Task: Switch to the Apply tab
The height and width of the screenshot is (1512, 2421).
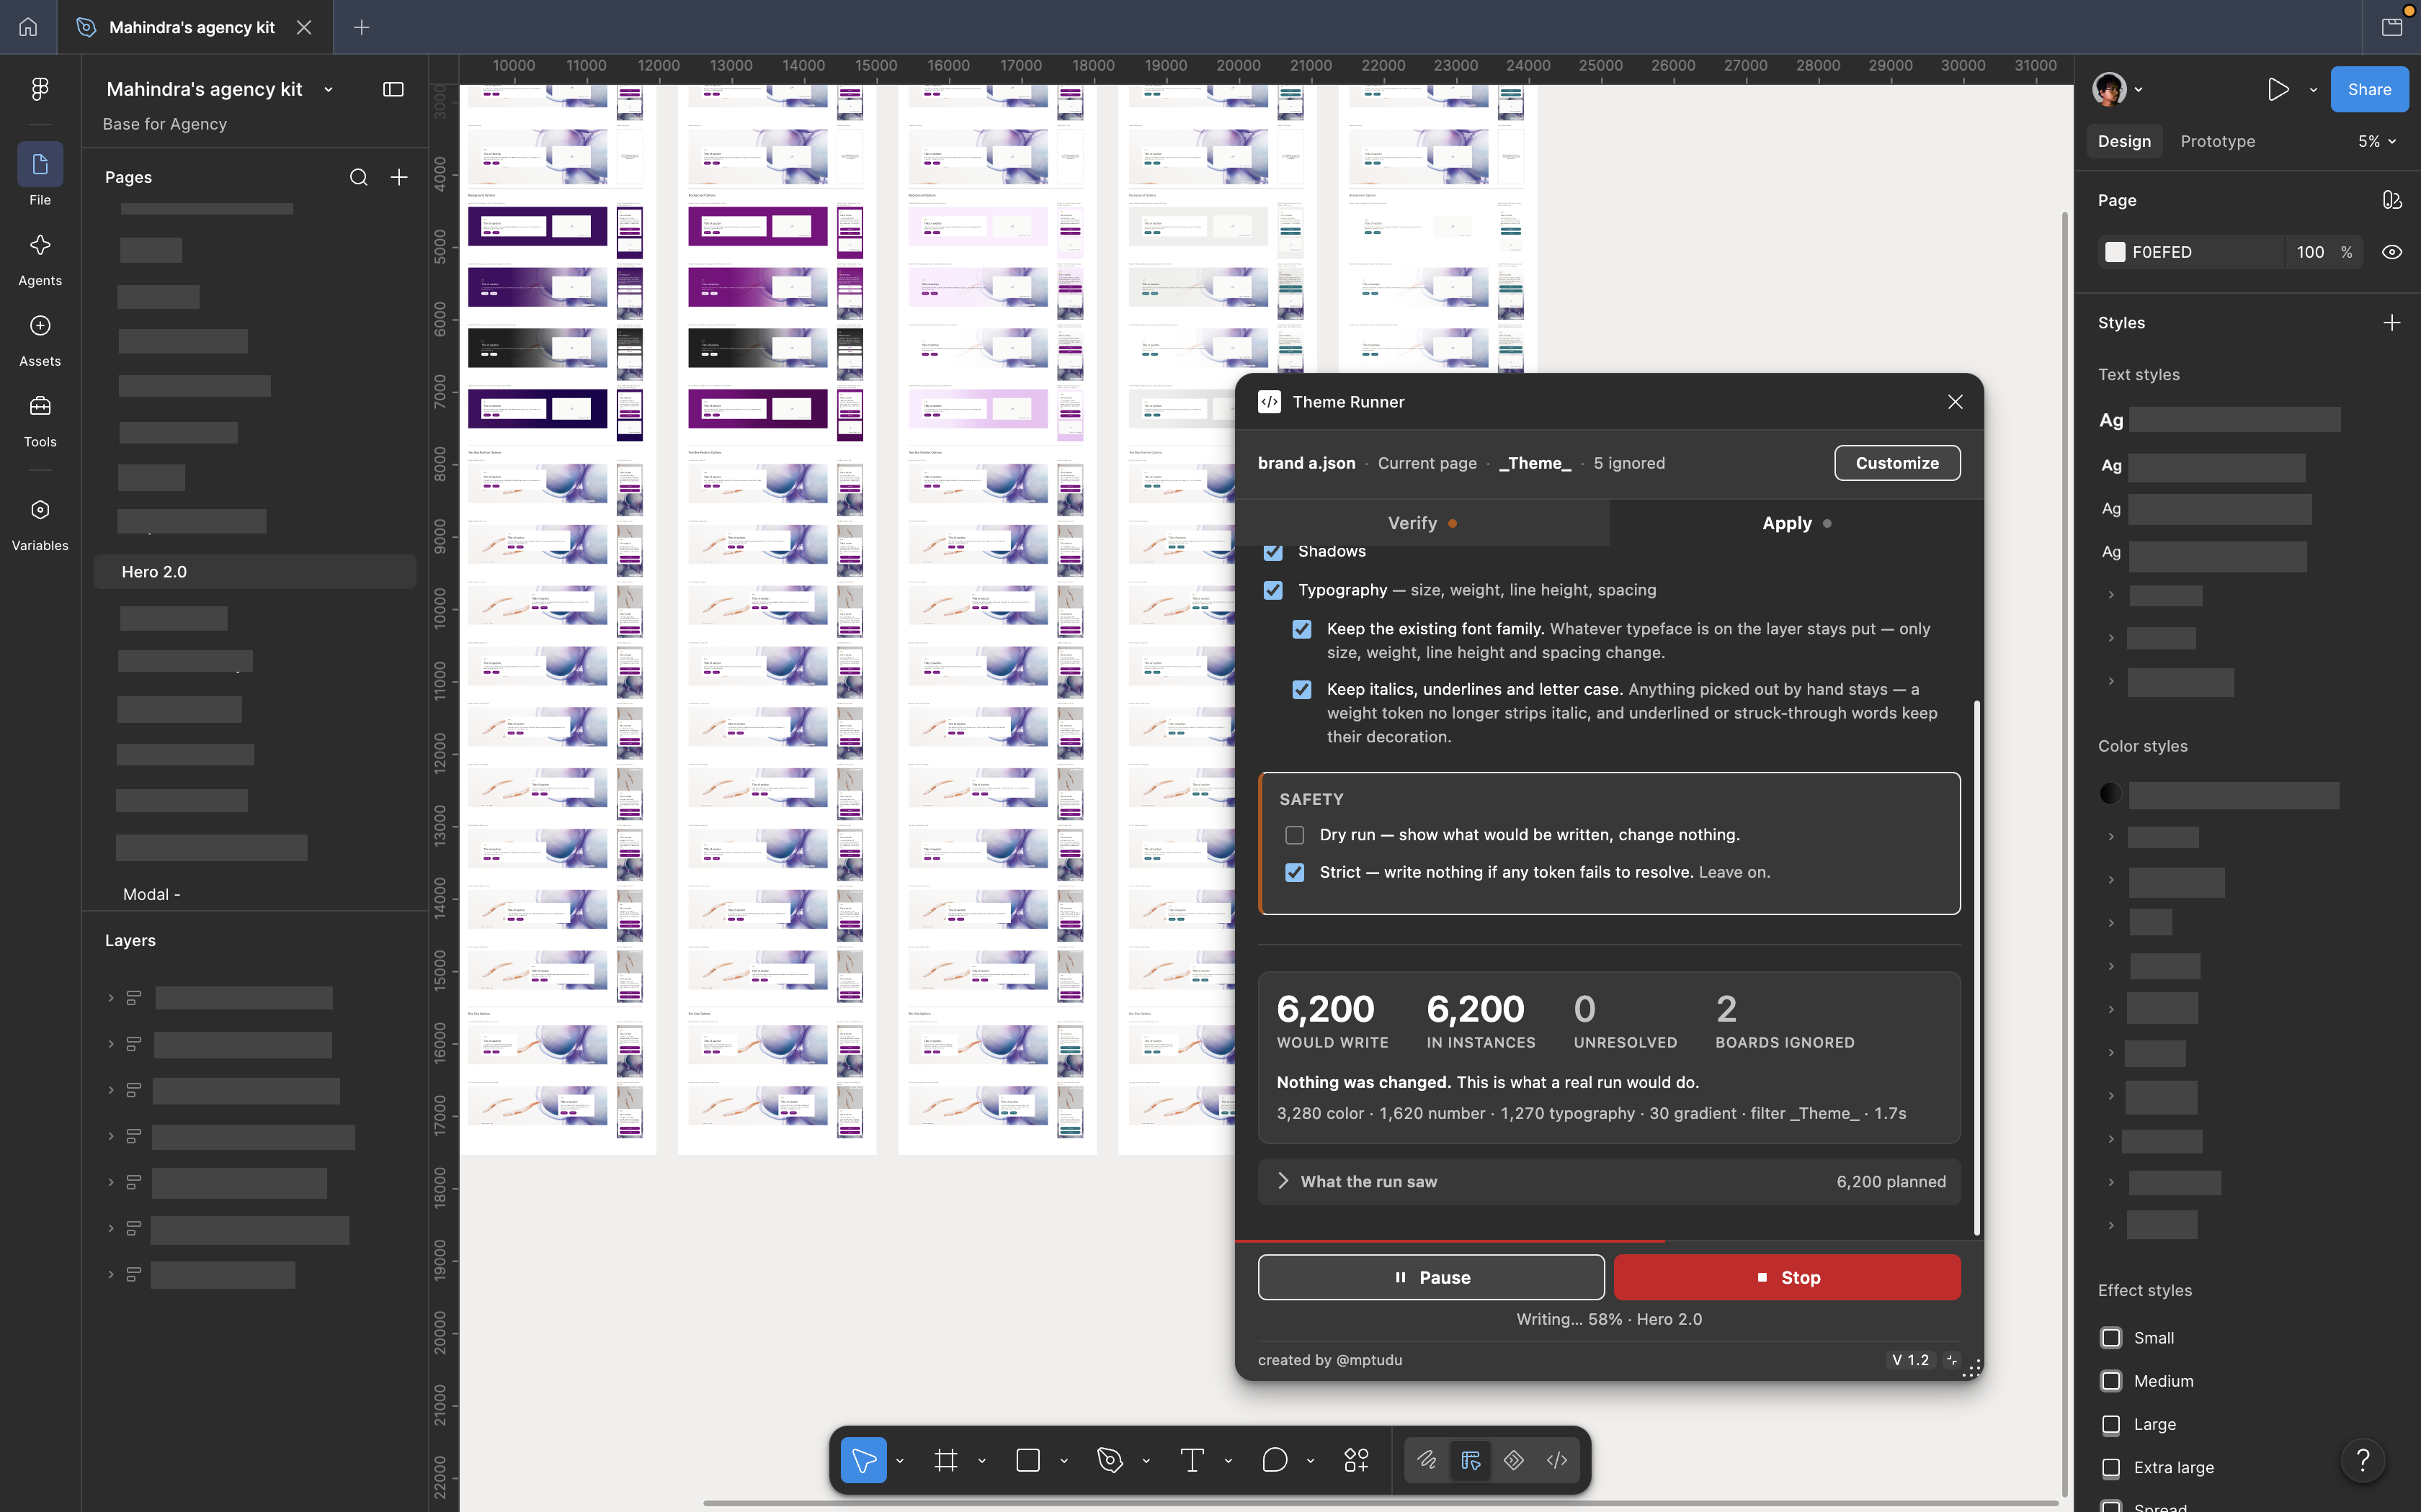Action: [x=1797, y=523]
